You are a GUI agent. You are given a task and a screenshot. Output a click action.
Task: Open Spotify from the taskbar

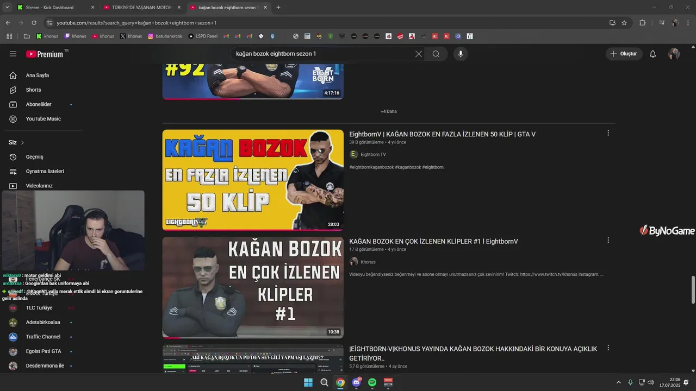(372, 382)
